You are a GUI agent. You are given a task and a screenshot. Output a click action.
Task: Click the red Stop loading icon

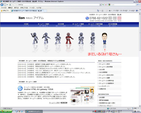(x=106, y=5)
